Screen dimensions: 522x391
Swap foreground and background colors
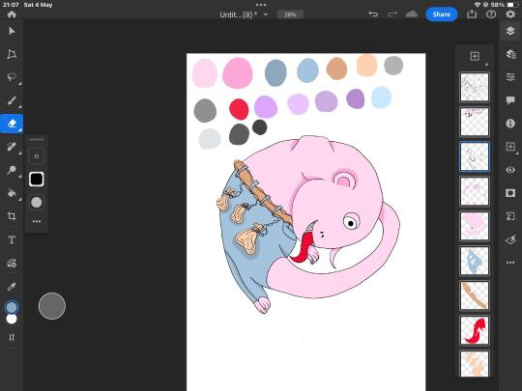(x=12, y=337)
